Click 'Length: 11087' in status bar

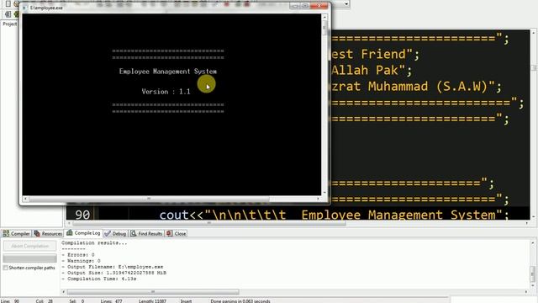[152, 301]
